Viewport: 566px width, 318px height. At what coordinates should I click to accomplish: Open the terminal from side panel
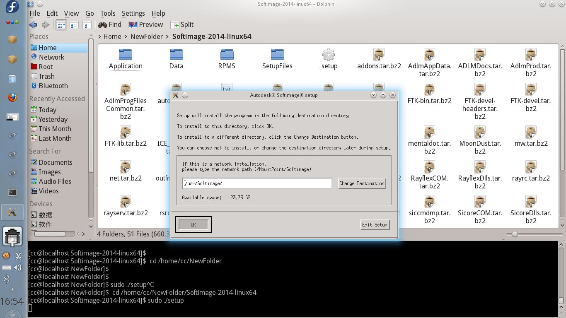[13, 193]
